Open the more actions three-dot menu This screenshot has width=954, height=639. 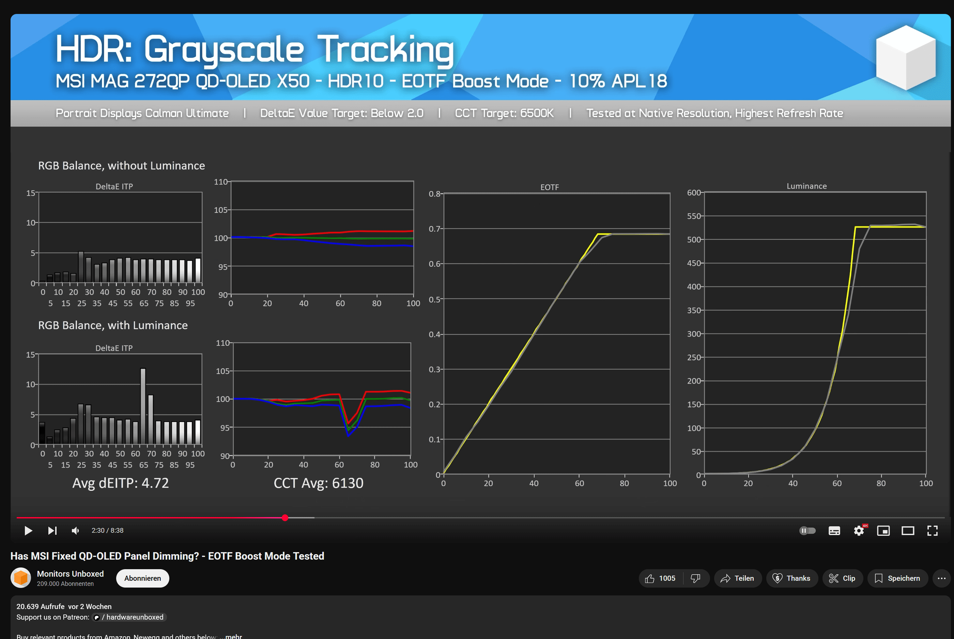click(x=941, y=578)
